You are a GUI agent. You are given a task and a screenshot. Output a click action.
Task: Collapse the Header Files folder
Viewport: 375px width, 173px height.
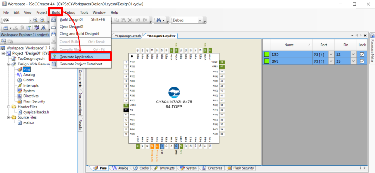[x=9, y=107]
